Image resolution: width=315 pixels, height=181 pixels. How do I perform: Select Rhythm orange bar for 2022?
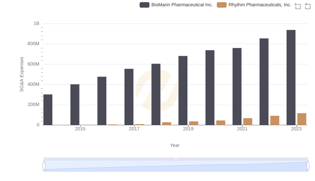274,120
